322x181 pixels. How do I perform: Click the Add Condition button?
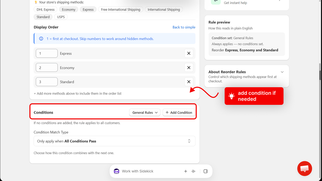tap(179, 113)
